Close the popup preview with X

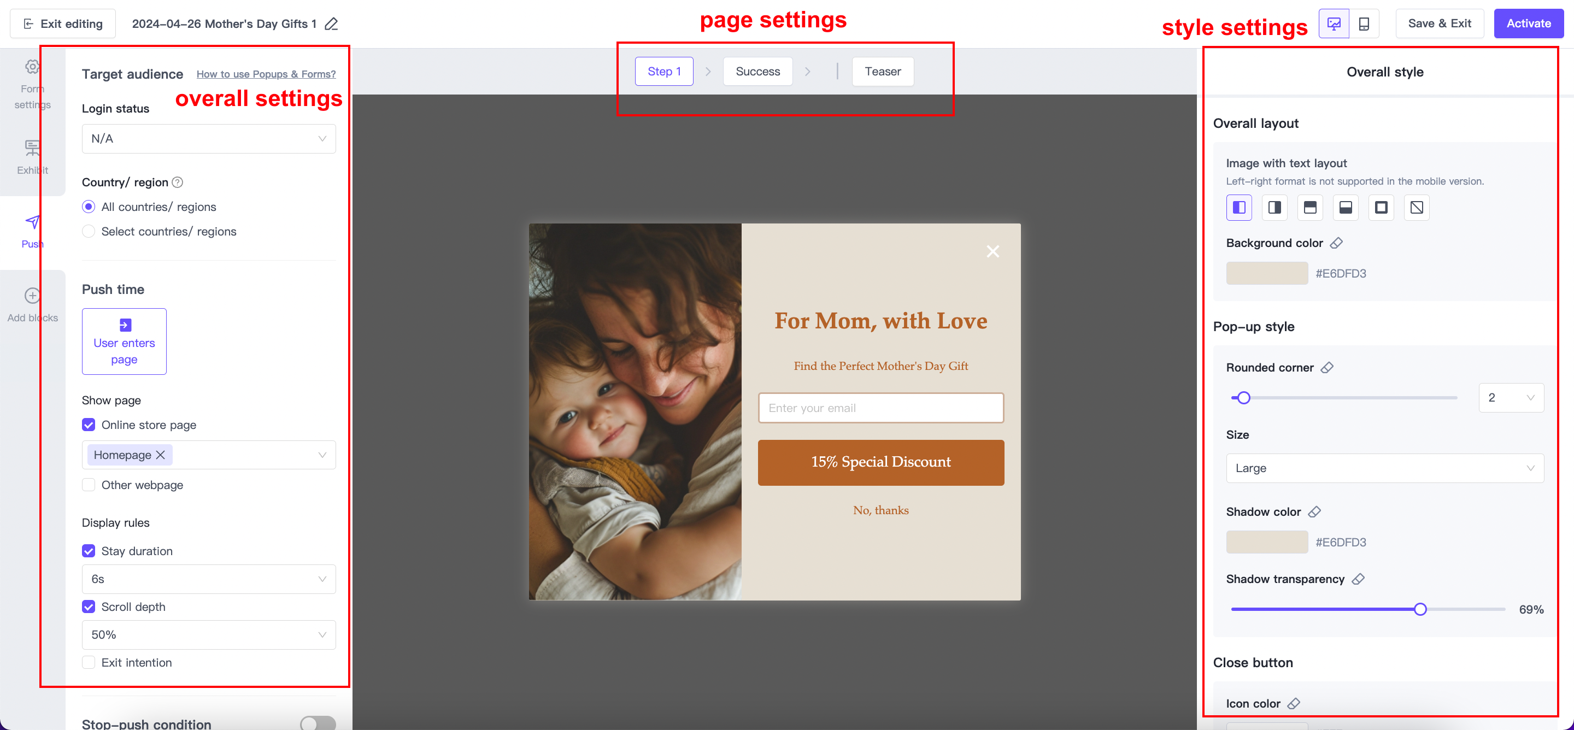992,251
